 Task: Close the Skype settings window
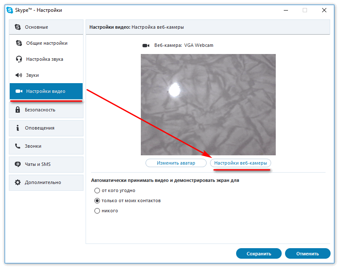coord(324,10)
